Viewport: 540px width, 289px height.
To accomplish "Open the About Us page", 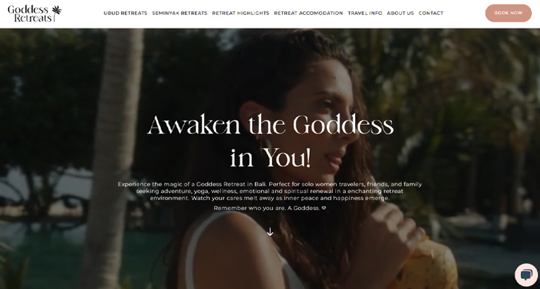I will pos(400,13).
